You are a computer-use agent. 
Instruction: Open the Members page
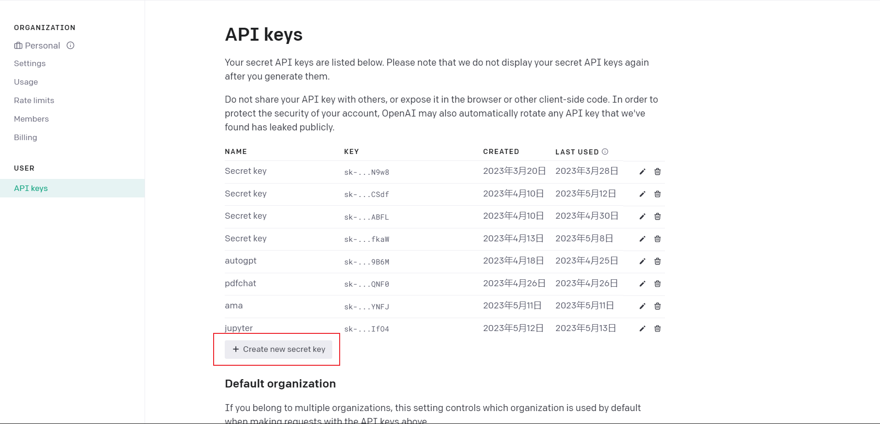[x=31, y=119]
